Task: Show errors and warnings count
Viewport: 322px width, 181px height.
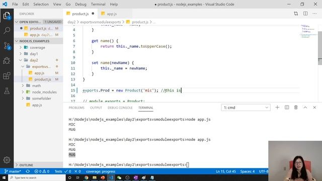Action: (42, 171)
